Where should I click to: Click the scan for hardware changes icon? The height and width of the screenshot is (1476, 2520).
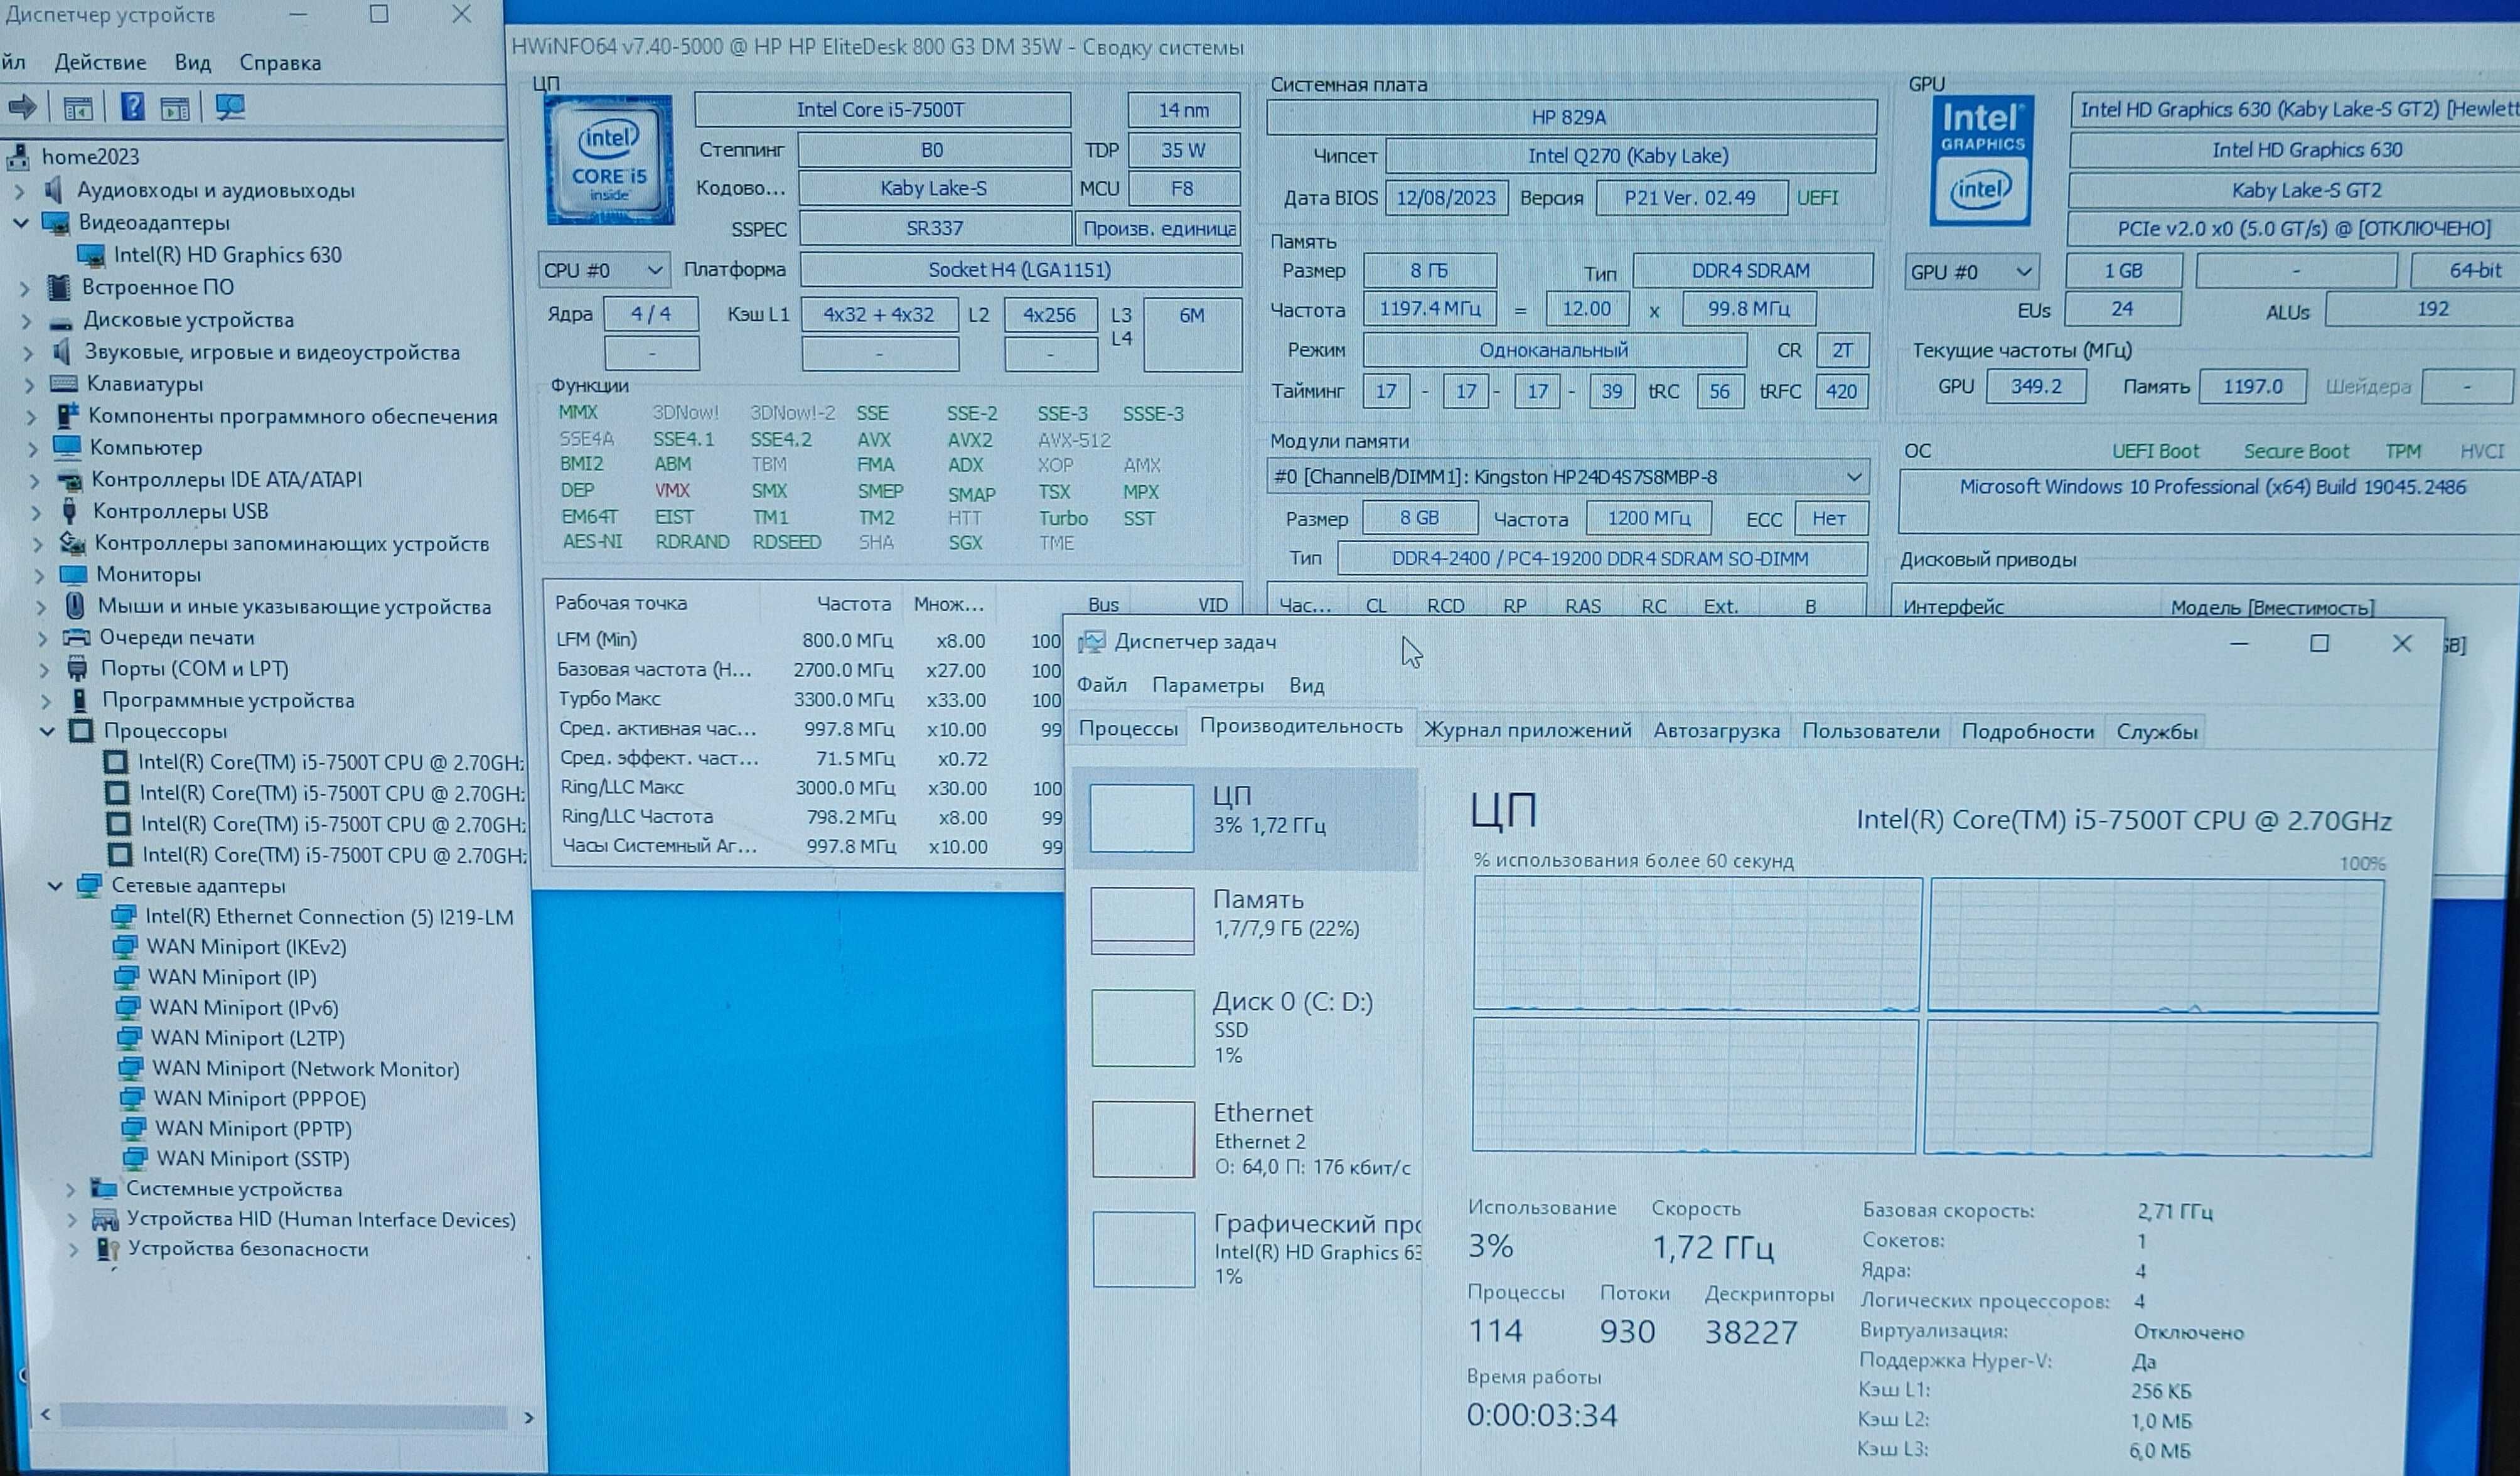point(230,106)
